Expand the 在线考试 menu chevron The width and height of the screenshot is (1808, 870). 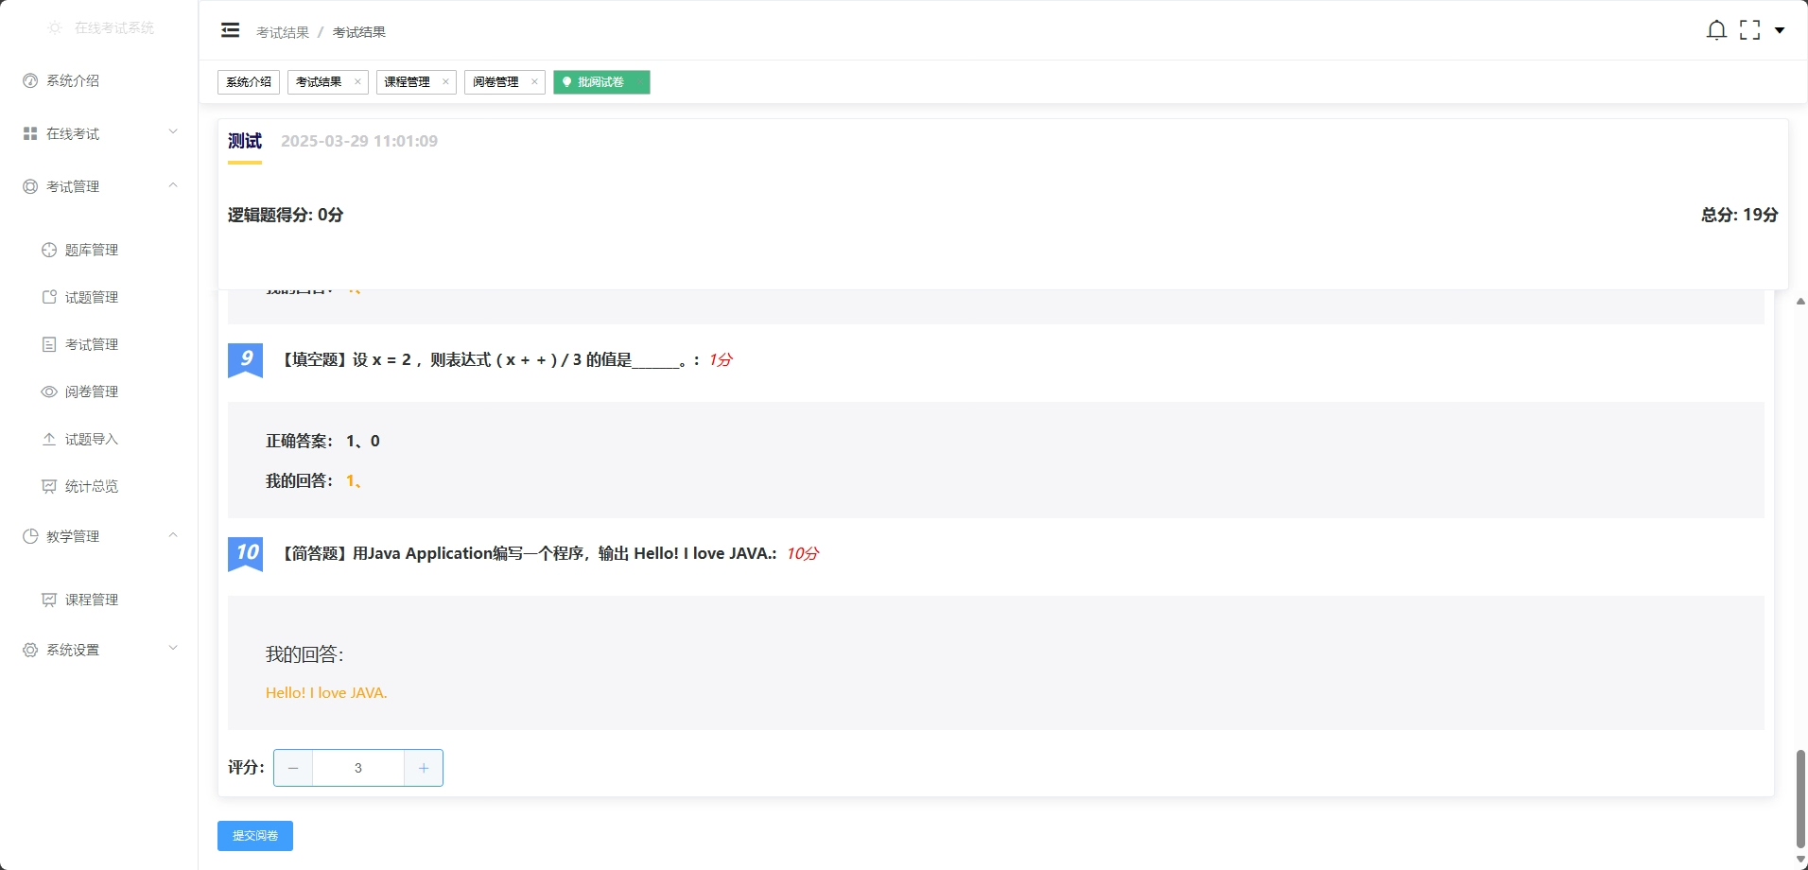[173, 132]
